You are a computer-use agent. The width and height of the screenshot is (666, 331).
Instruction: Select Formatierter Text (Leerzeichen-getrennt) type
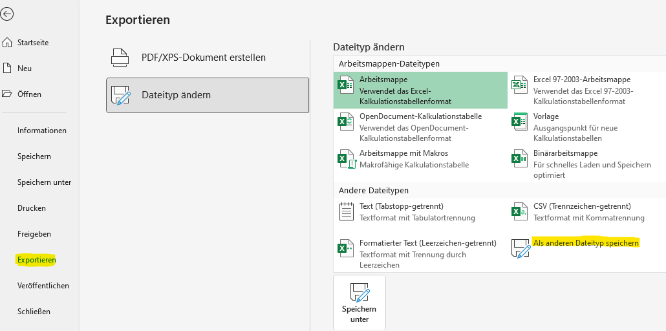tap(427, 243)
